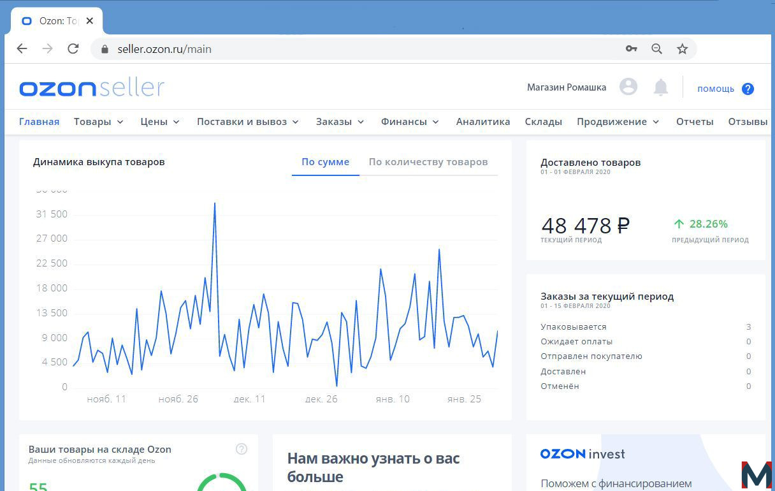Click the padlock site info icon
The height and width of the screenshot is (491, 775).
105,49
